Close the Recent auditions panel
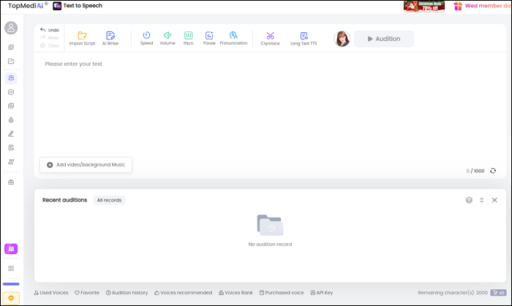The width and height of the screenshot is (512, 306). pyautogui.click(x=494, y=200)
